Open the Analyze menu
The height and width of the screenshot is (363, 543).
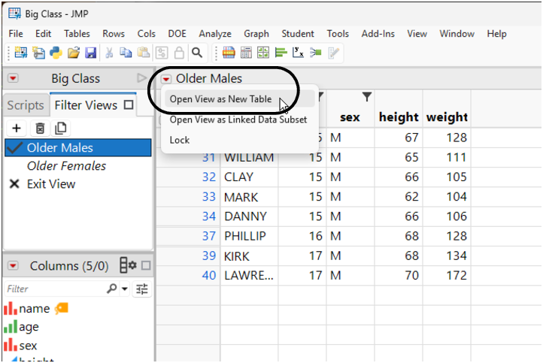click(x=215, y=34)
